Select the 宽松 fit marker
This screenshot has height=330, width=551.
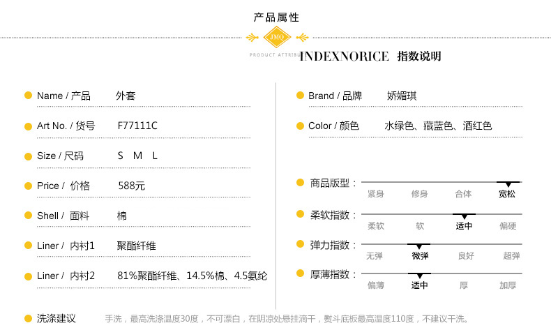(507, 193)
